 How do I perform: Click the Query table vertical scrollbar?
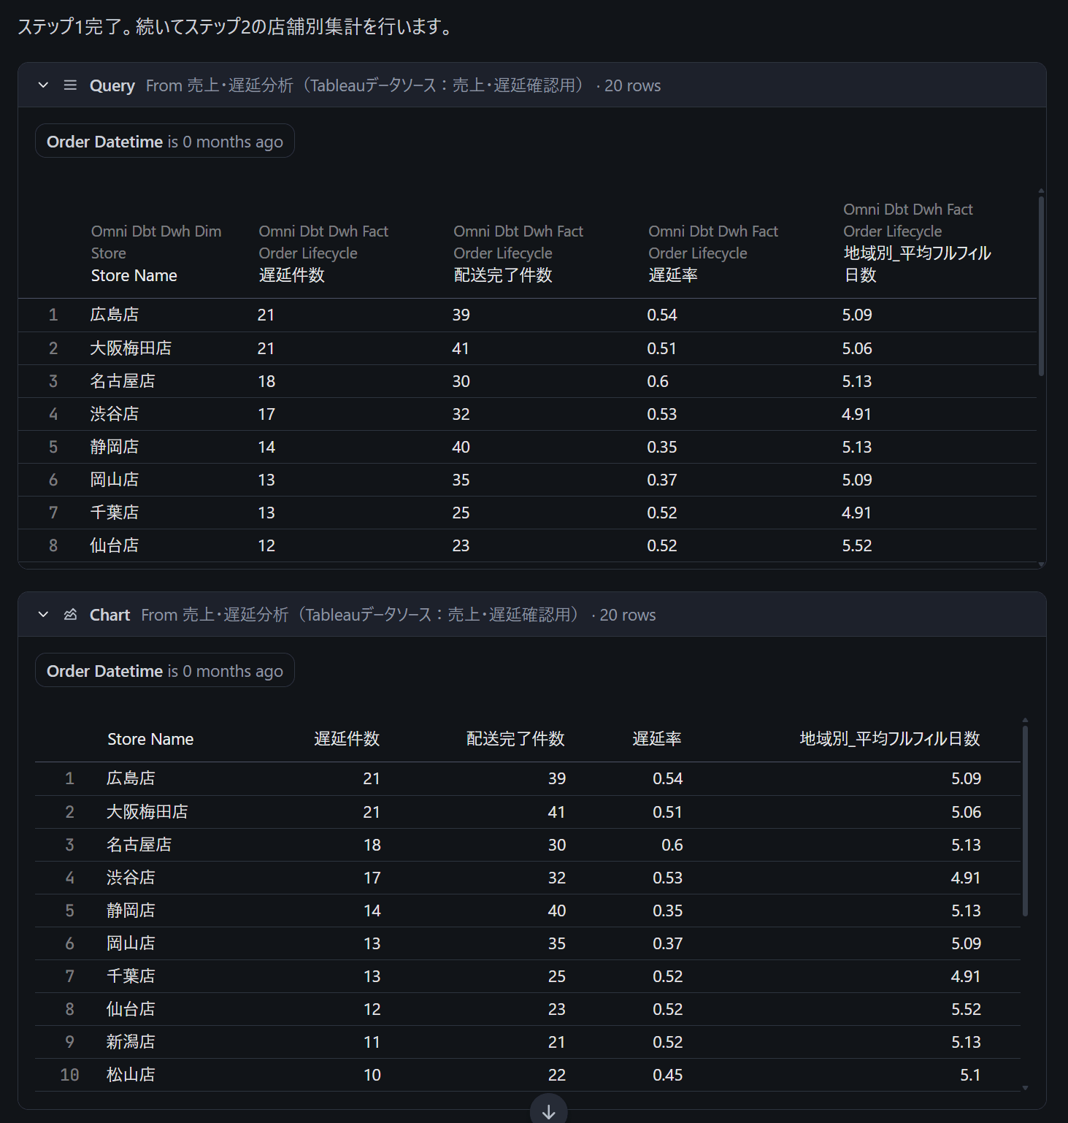click(x=1041, y=285)
